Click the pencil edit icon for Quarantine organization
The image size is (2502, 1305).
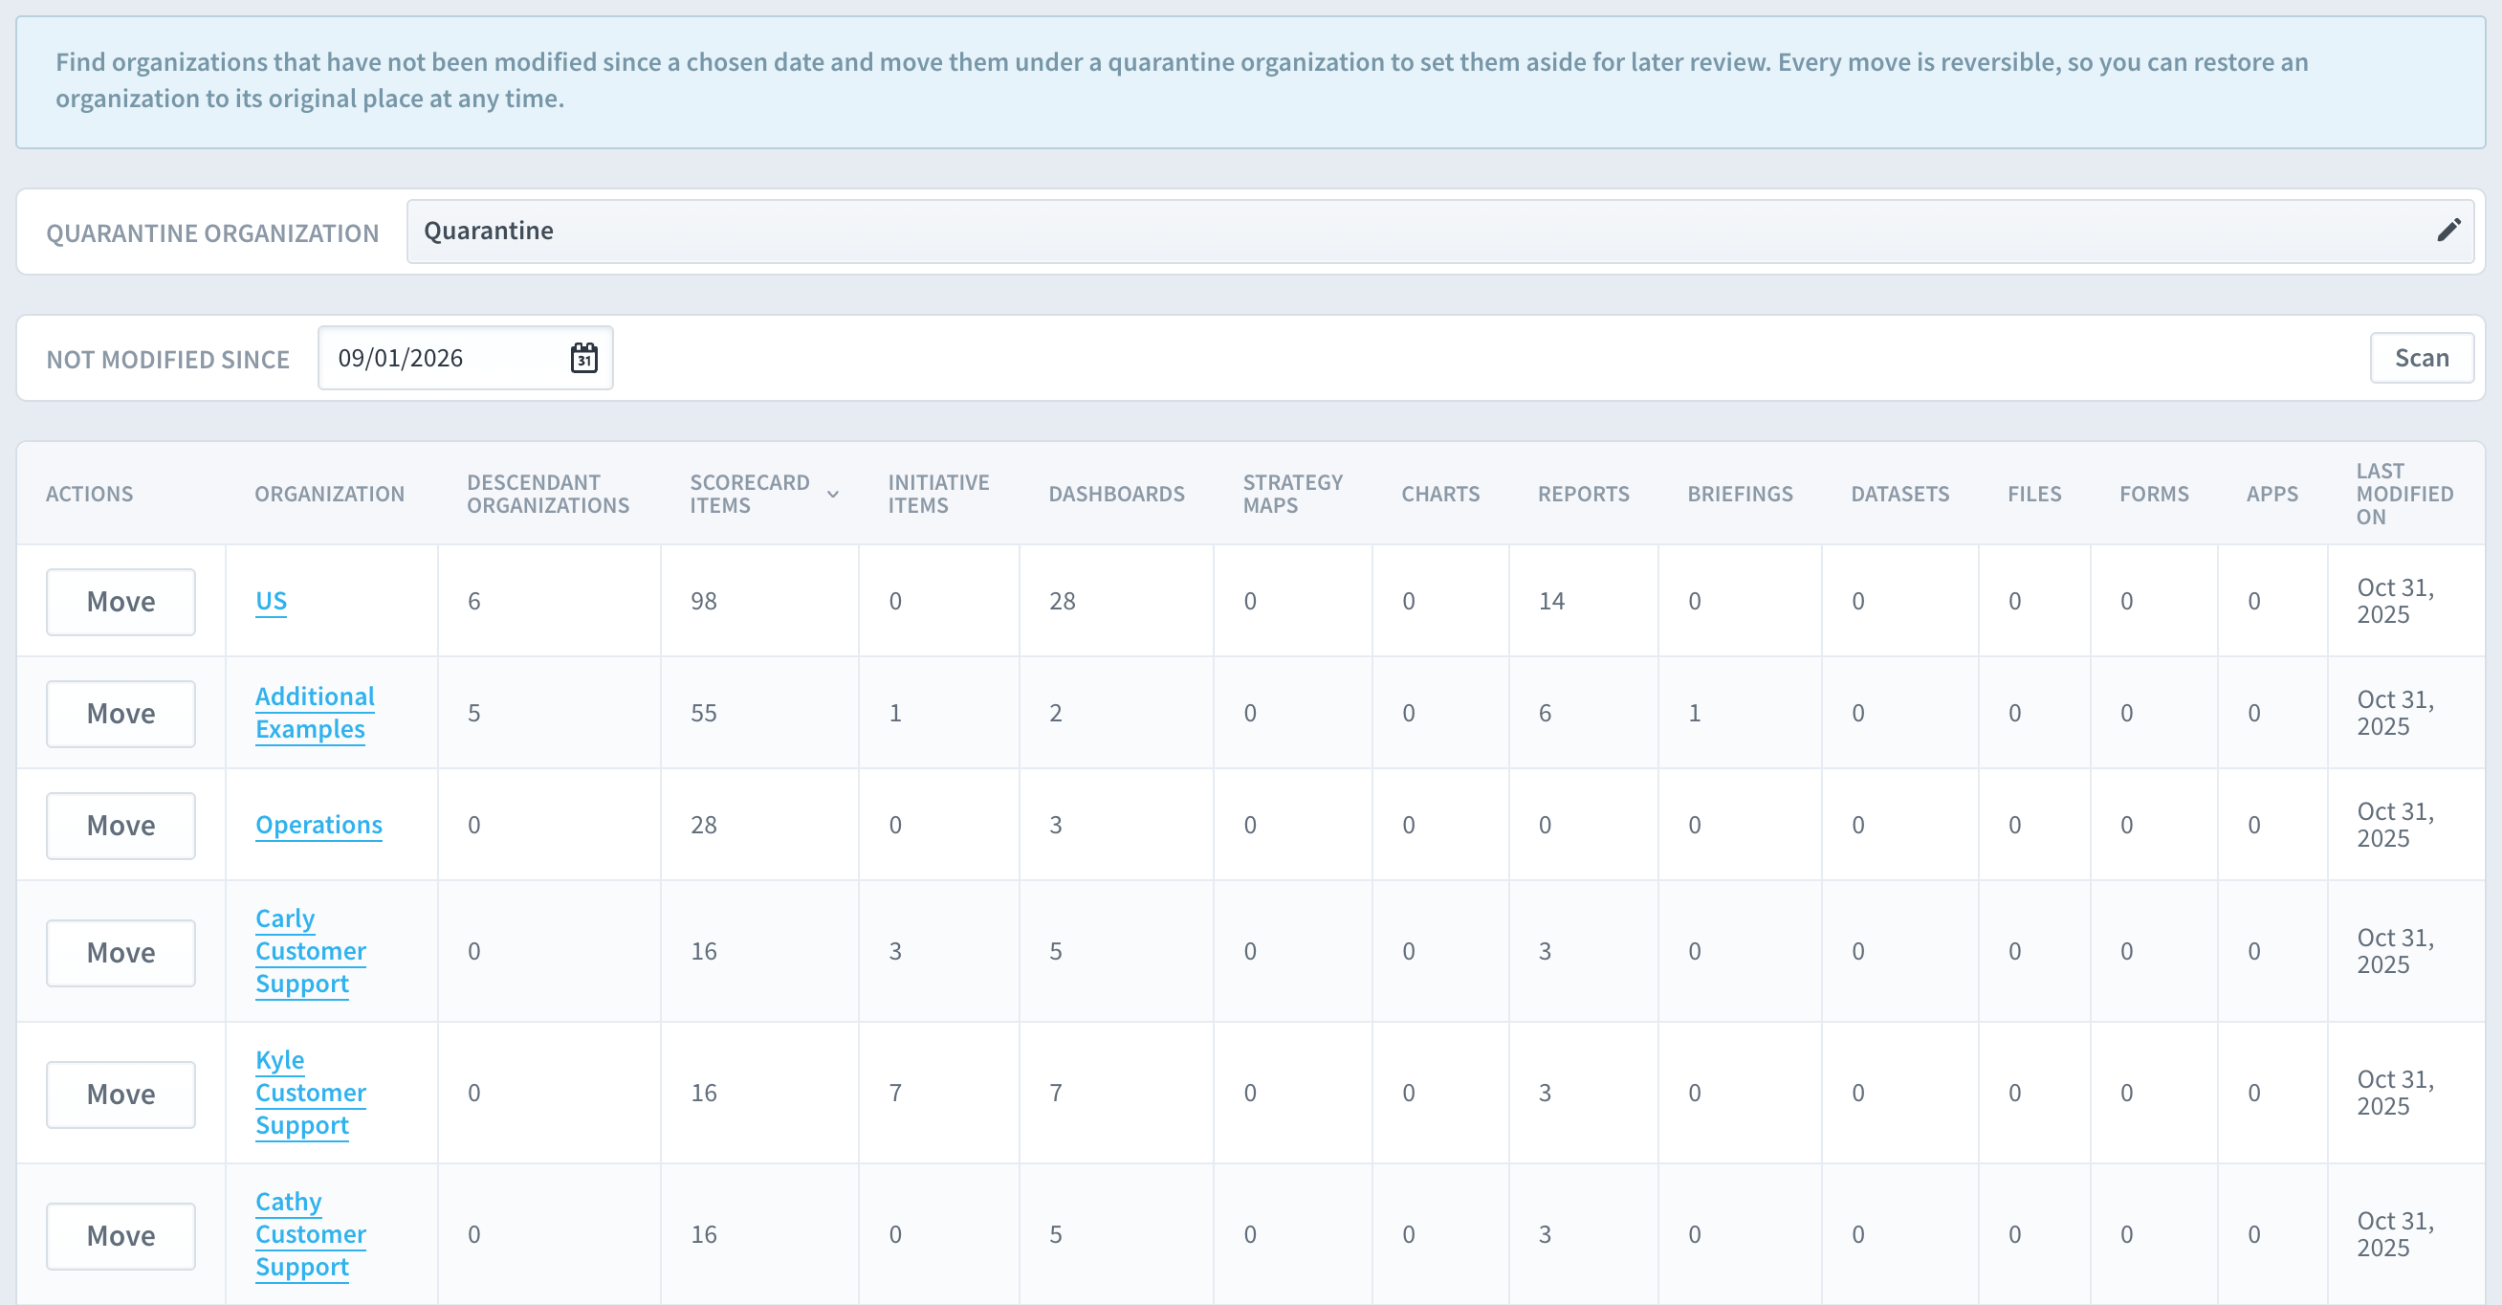click(2447, 231)
